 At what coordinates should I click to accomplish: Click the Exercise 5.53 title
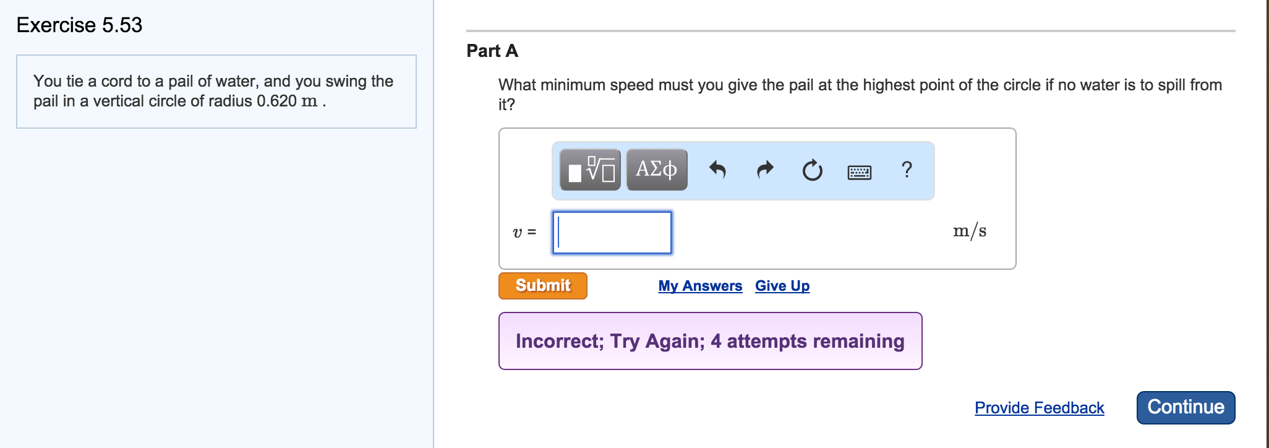tap(79, 25)
